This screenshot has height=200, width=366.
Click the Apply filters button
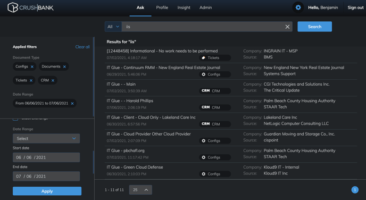tap(47, 191)
